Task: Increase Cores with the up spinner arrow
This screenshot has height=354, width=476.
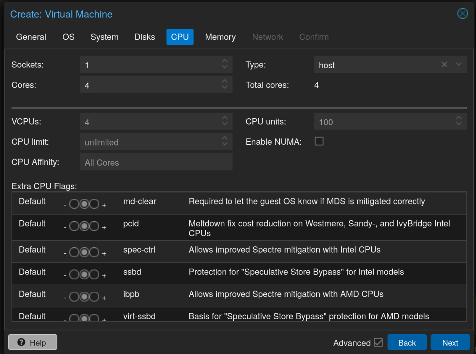Action: point(224,82)
